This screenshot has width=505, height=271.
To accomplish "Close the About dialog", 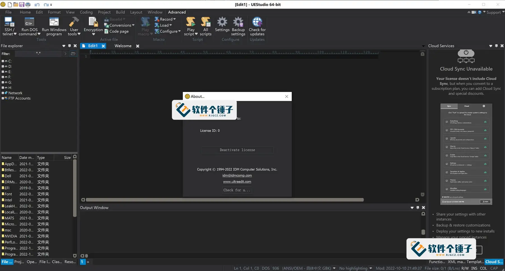I will 286,97.
